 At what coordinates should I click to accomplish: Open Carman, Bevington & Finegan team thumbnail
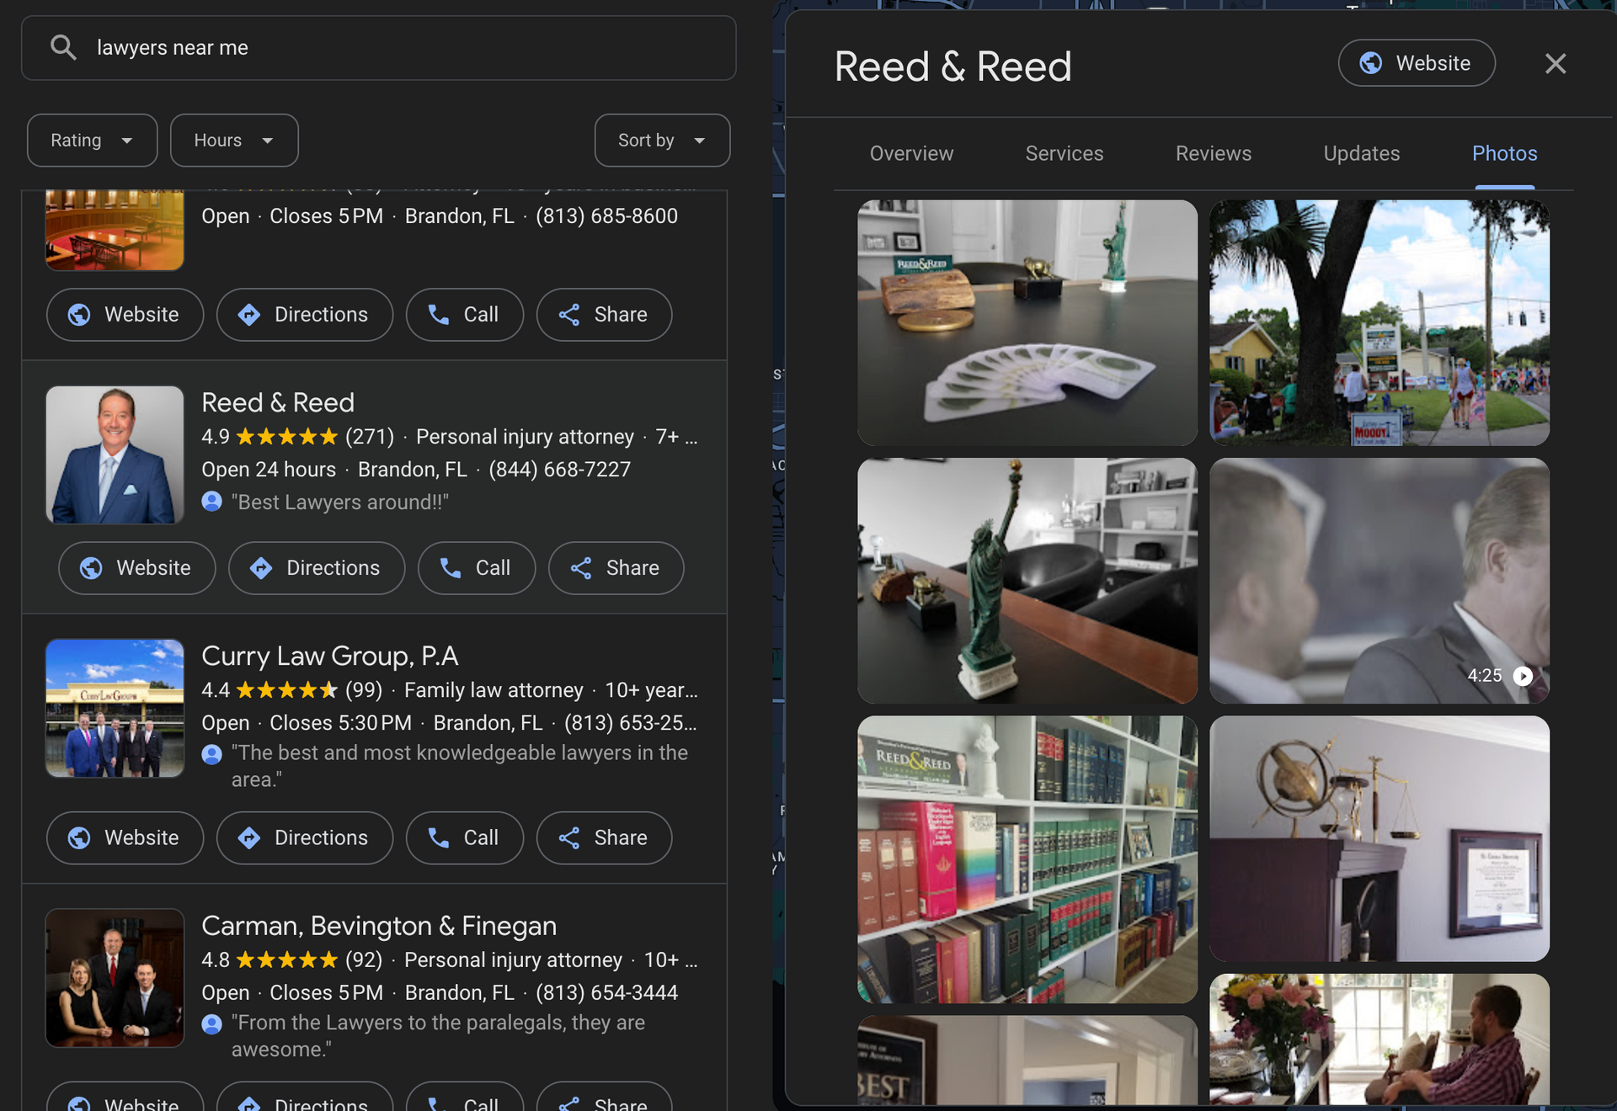pos(115,978)
